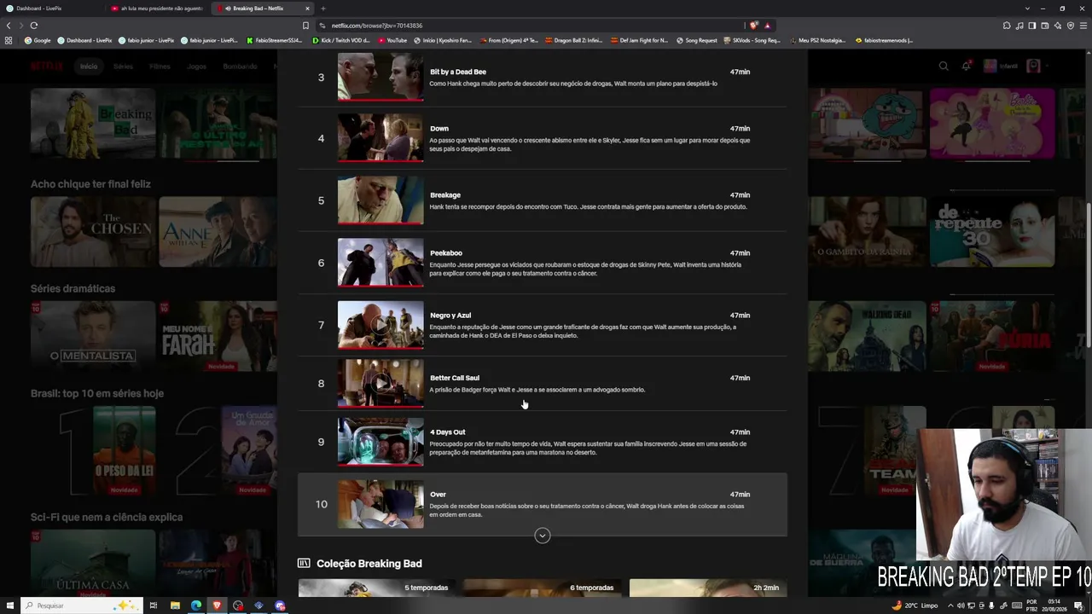Click the browser back arrow

pyautogui.click(x=9, y=26)
